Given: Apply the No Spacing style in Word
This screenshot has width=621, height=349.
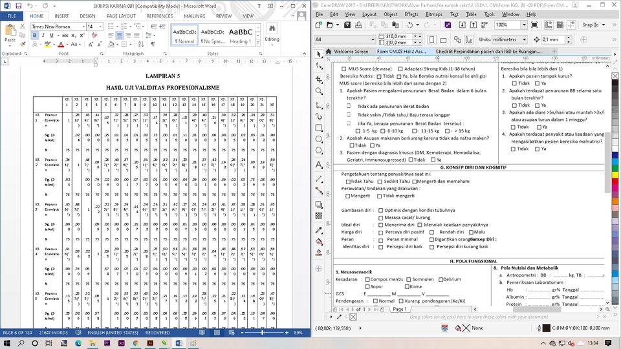Looking at the screenshot, I should click(x=213, y=35).
